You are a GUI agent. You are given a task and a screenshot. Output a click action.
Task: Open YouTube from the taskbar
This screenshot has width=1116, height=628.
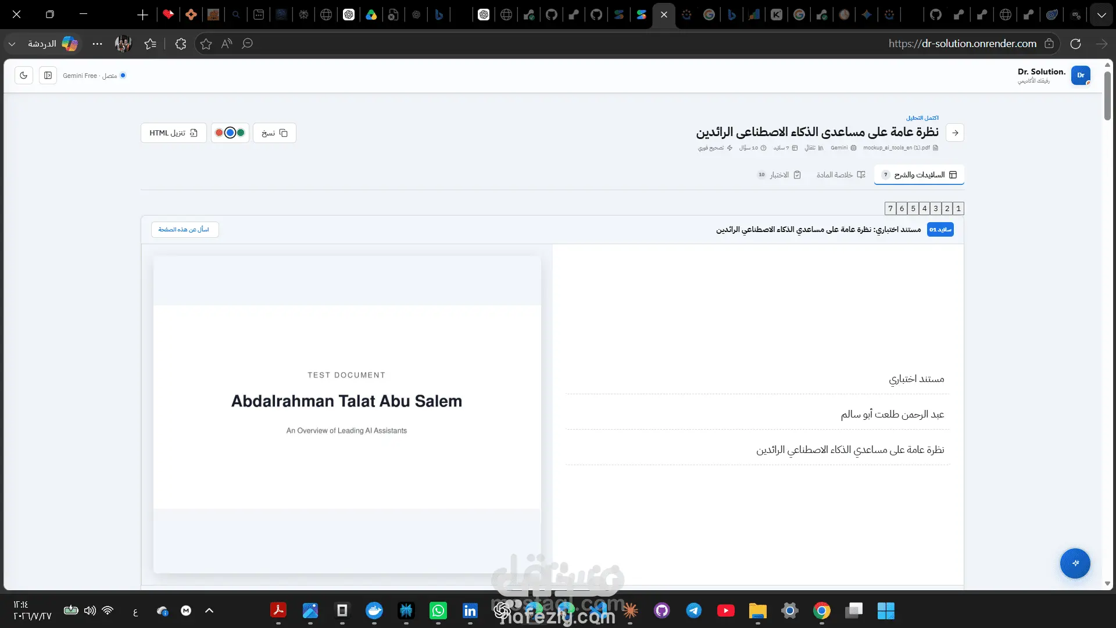(726, 611)
